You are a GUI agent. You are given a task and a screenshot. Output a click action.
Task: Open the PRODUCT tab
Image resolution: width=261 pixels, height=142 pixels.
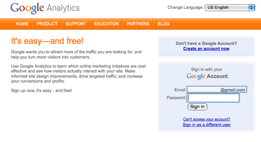click(x=47, y=24)
